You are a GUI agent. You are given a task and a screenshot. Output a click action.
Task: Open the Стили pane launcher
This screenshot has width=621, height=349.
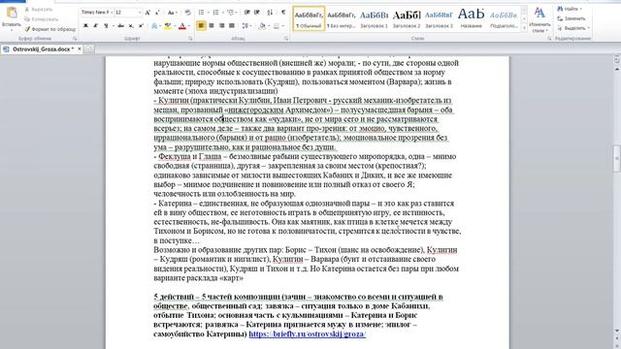tap(549, 39)
